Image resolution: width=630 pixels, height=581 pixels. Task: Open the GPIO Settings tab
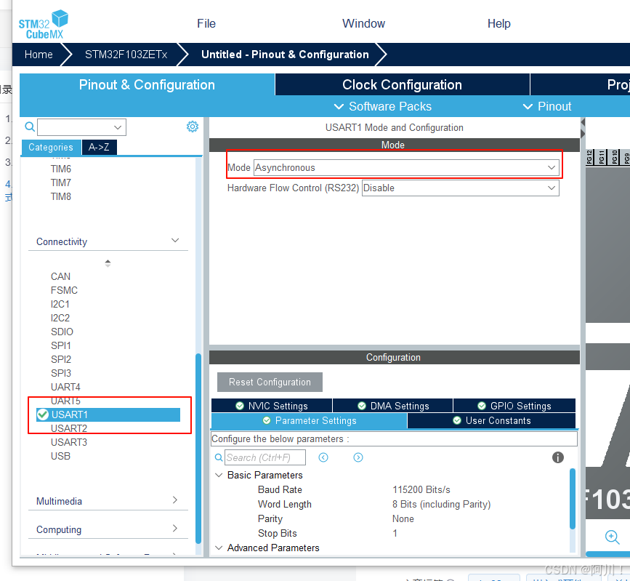(514, 406)
